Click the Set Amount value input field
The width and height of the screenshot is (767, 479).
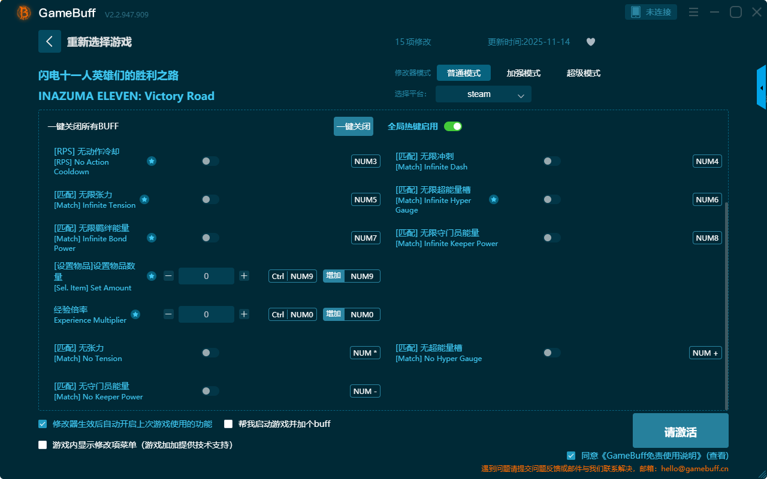206,276
